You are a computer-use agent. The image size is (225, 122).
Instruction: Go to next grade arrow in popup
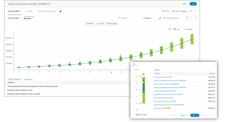click(x=136, y=66)
